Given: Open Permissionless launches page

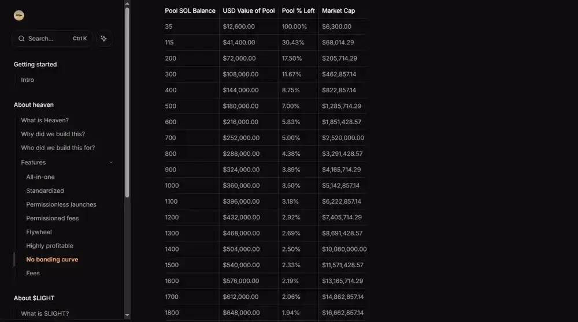Looking at the screenshot, I should 61,205.
